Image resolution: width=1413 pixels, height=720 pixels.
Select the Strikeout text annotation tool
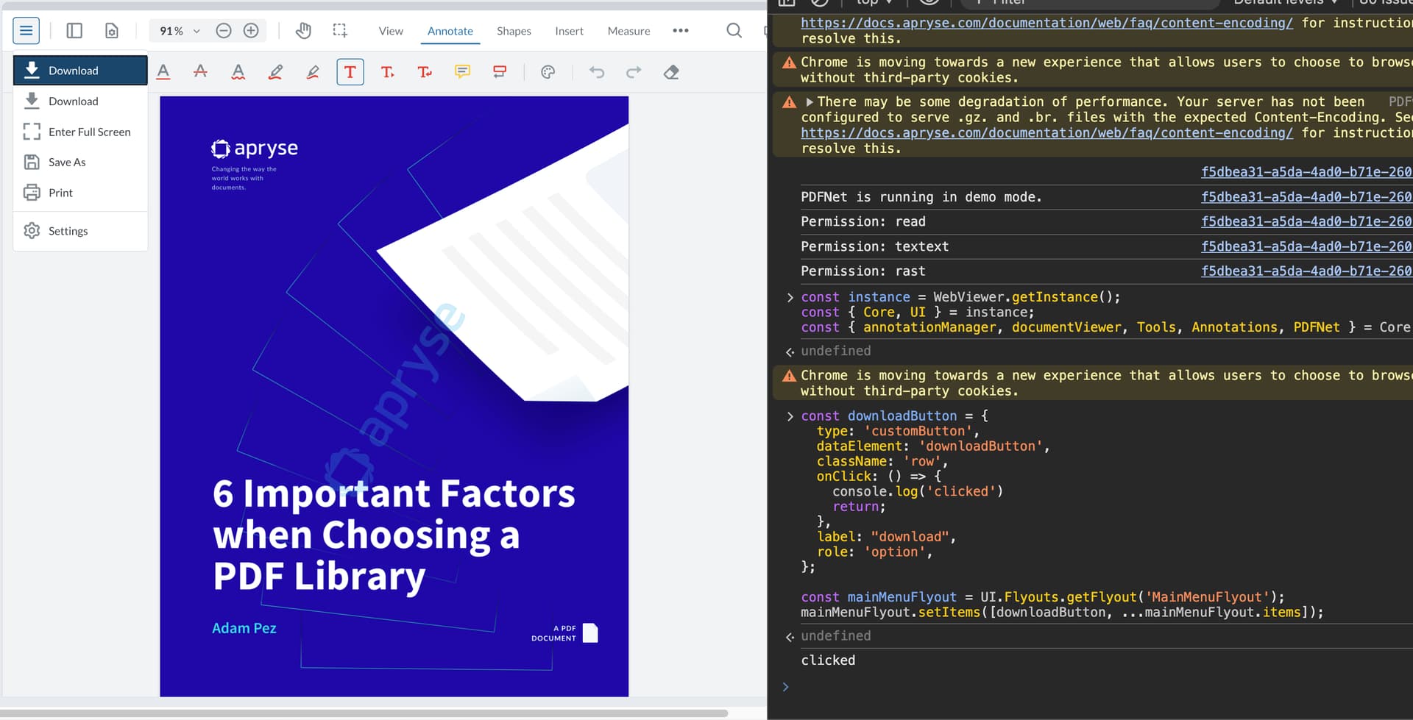[x=200, y=72]
